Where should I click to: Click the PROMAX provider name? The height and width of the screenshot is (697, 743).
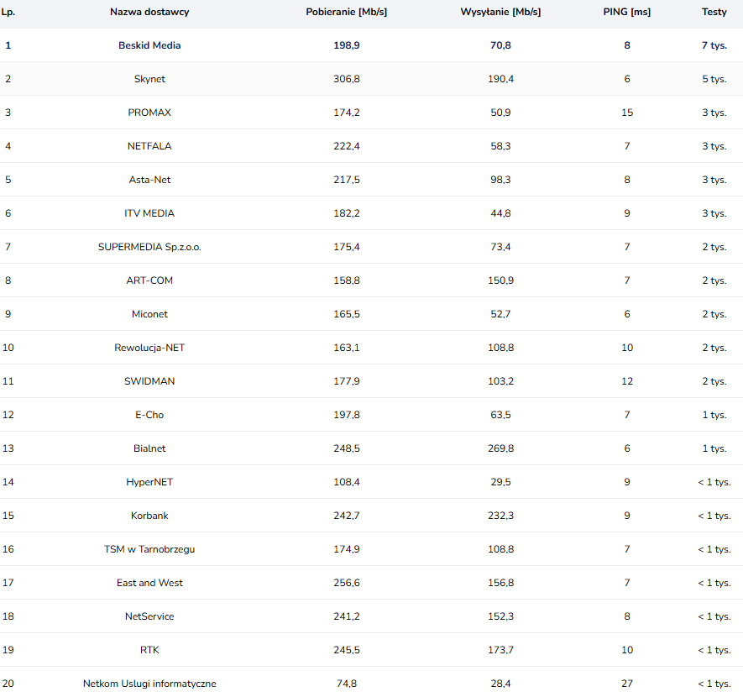(x=149, y=113)
